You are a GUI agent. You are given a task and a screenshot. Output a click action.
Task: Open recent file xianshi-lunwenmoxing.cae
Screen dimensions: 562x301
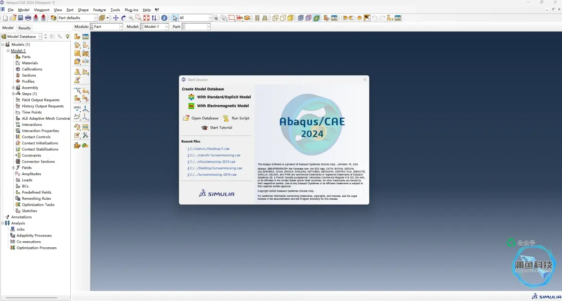(214, 155)
